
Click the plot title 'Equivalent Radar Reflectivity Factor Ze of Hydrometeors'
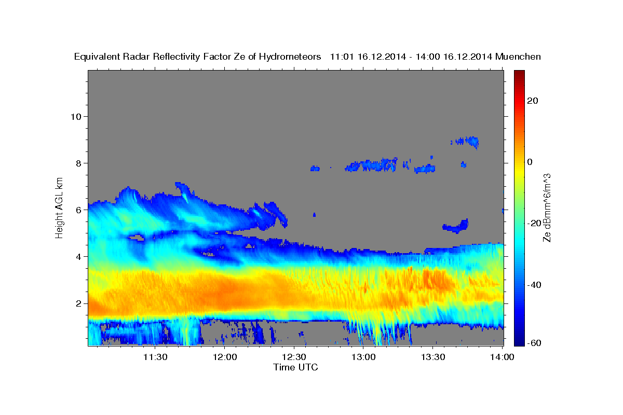198,57
